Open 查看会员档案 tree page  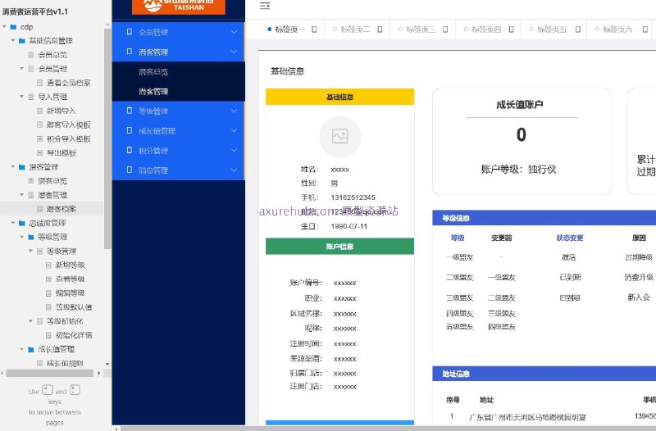[69, 83]
